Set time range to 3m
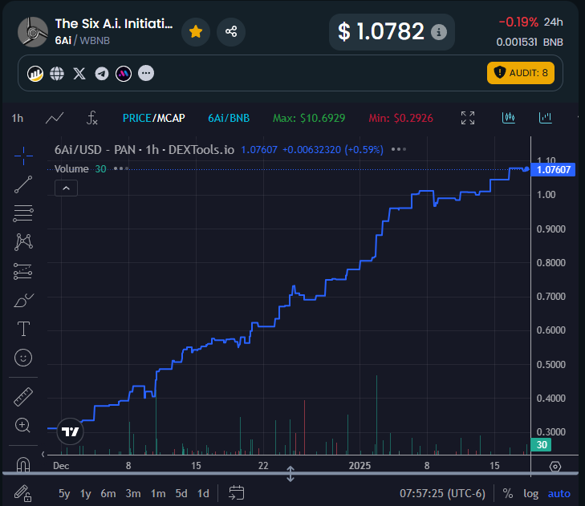Image resolution: width=585 pixels, height=506 pixels. tap(133, 494)
